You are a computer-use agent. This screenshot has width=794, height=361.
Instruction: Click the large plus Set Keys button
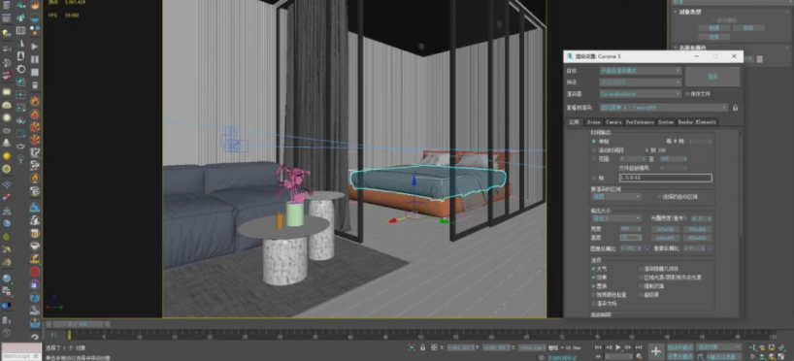pyautogui.click(x=655, y=351)
